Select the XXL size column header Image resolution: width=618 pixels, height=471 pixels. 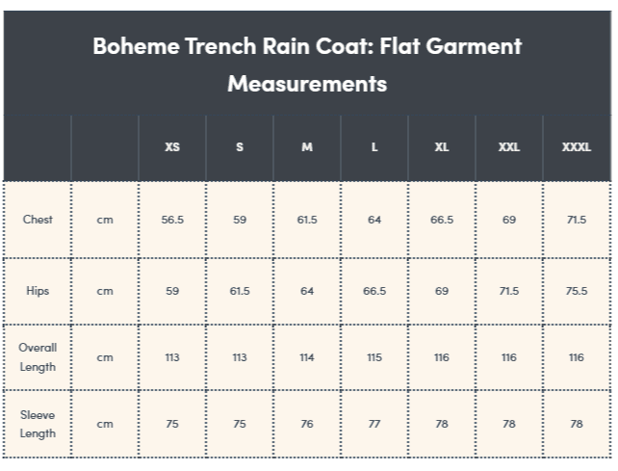pos(509,147)
